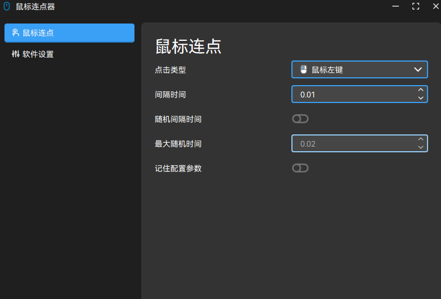Focus the 间隔时间 field showing 0.01
This screenshot has height=299, width=441.
pos(353,94)
